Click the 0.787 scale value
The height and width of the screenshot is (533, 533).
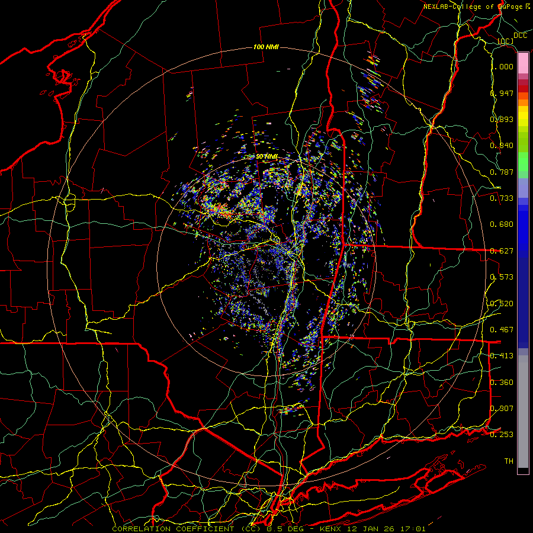pos(502,172)
